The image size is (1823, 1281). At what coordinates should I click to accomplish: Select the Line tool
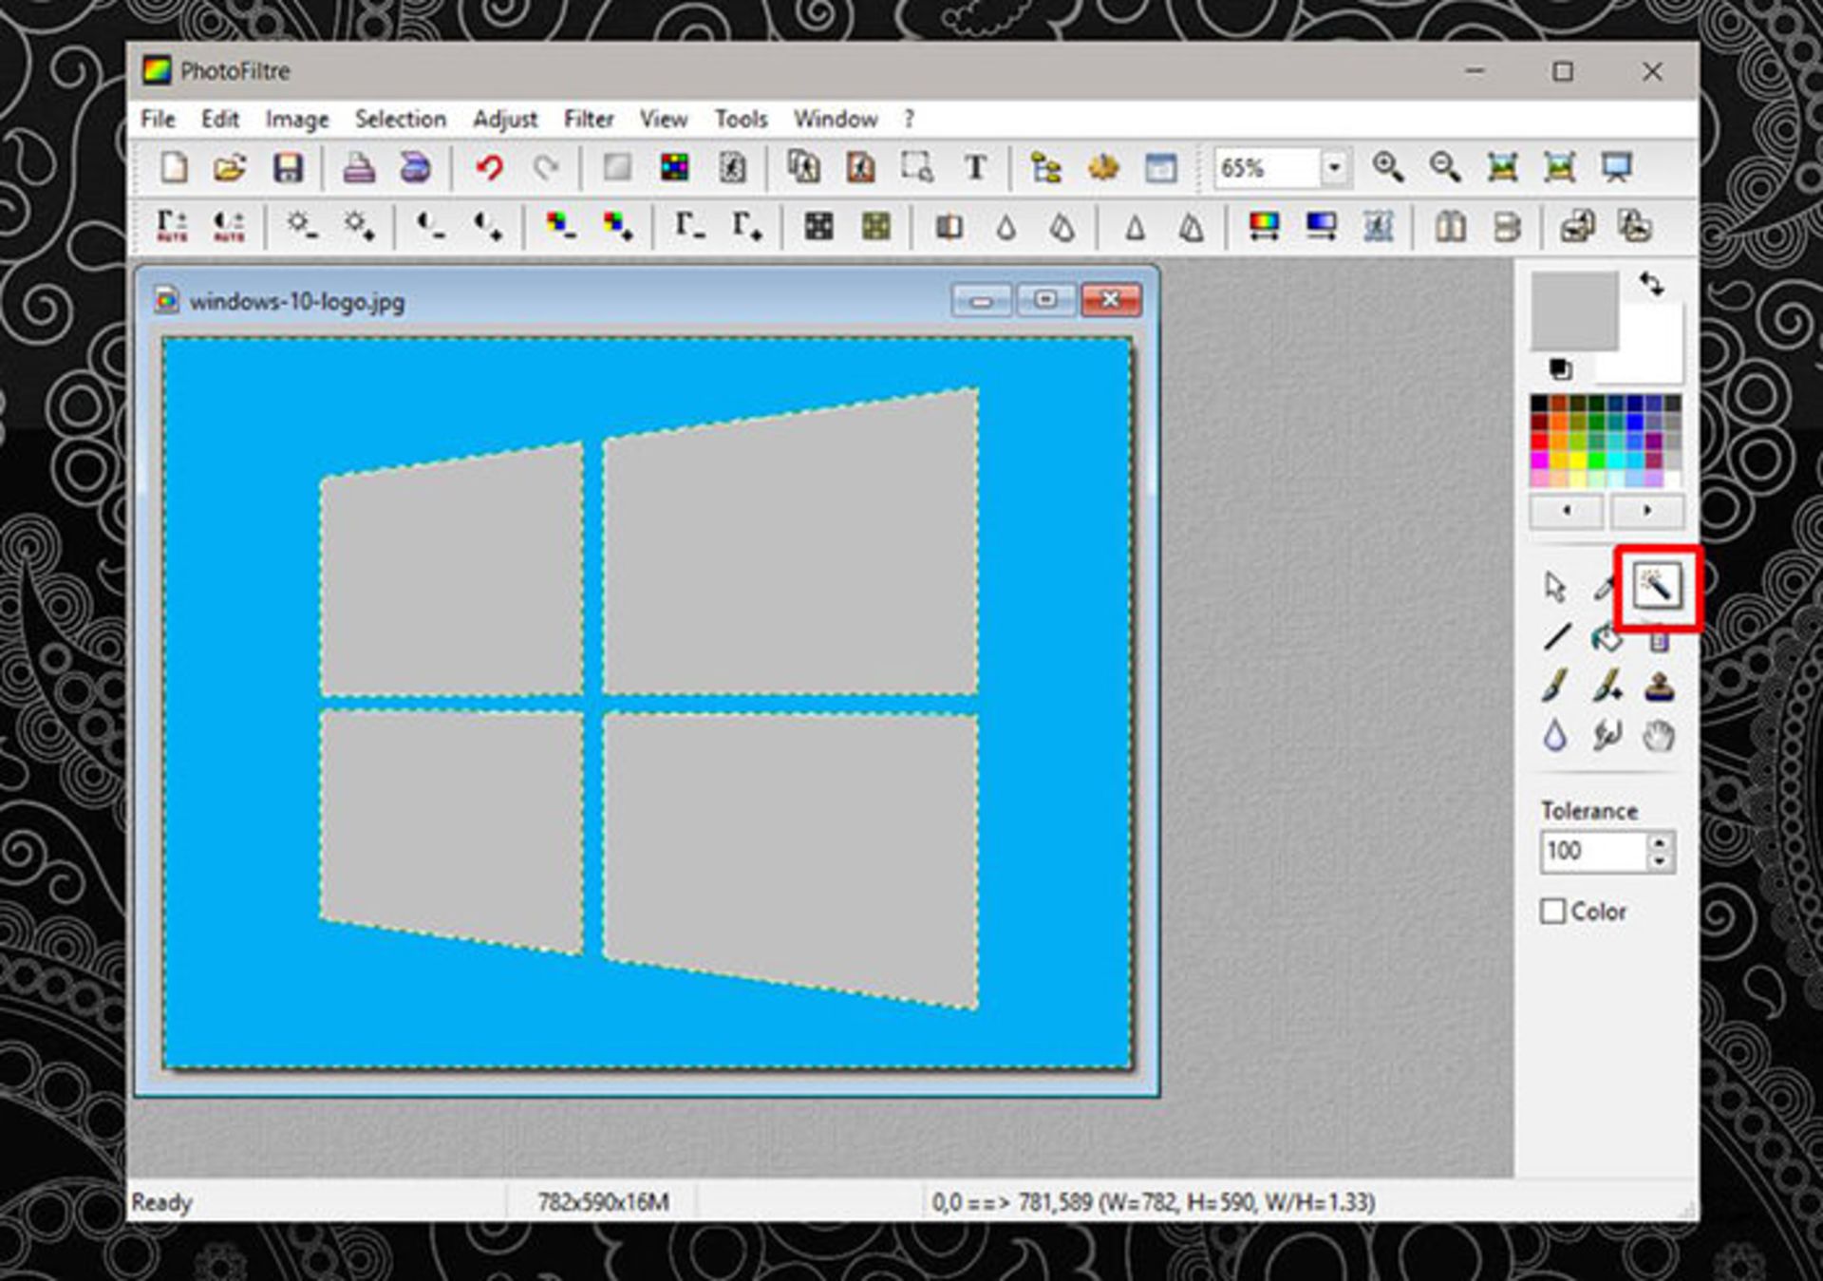[1556, 636]
